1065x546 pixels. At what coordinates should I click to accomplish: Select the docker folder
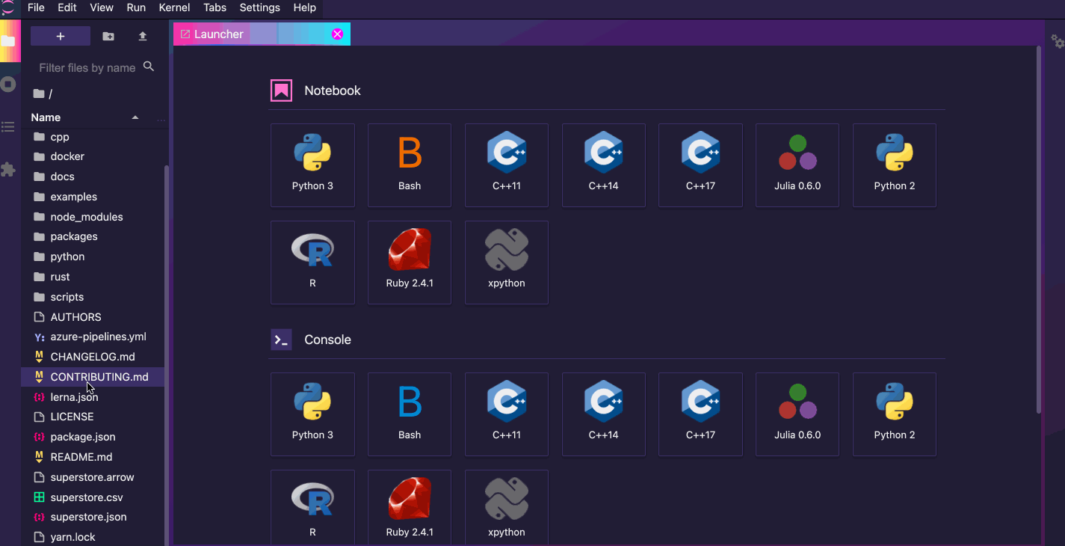click(x=93, y=156)
